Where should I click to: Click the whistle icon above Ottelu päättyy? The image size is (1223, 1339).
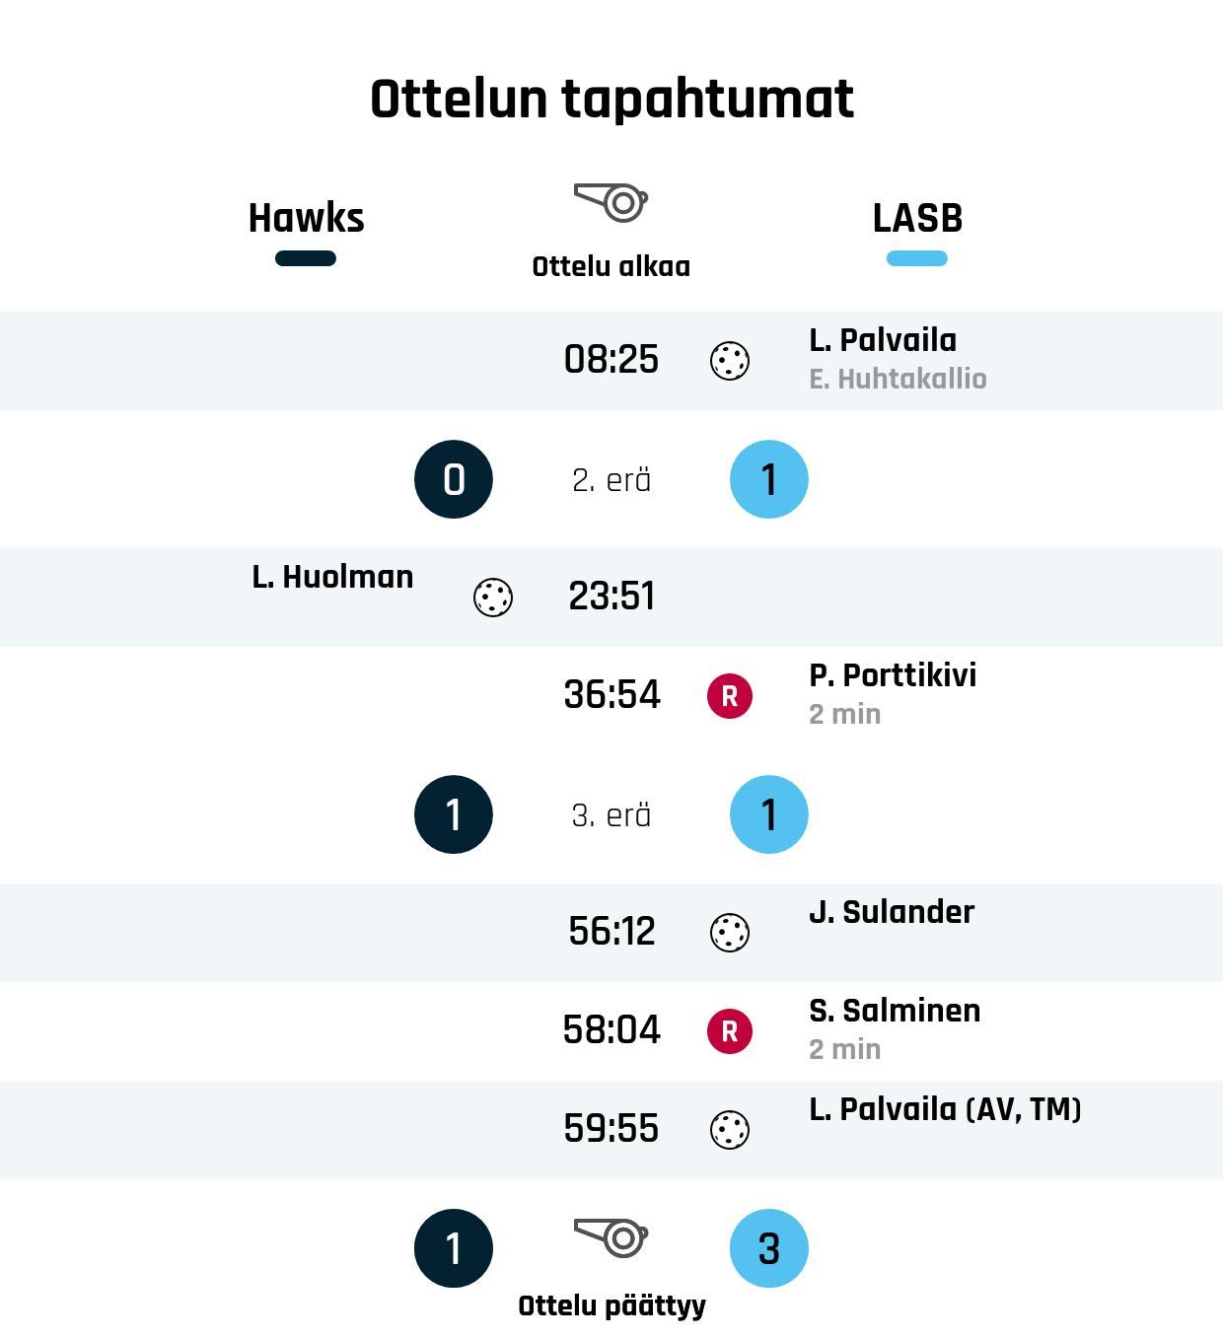611,1237
